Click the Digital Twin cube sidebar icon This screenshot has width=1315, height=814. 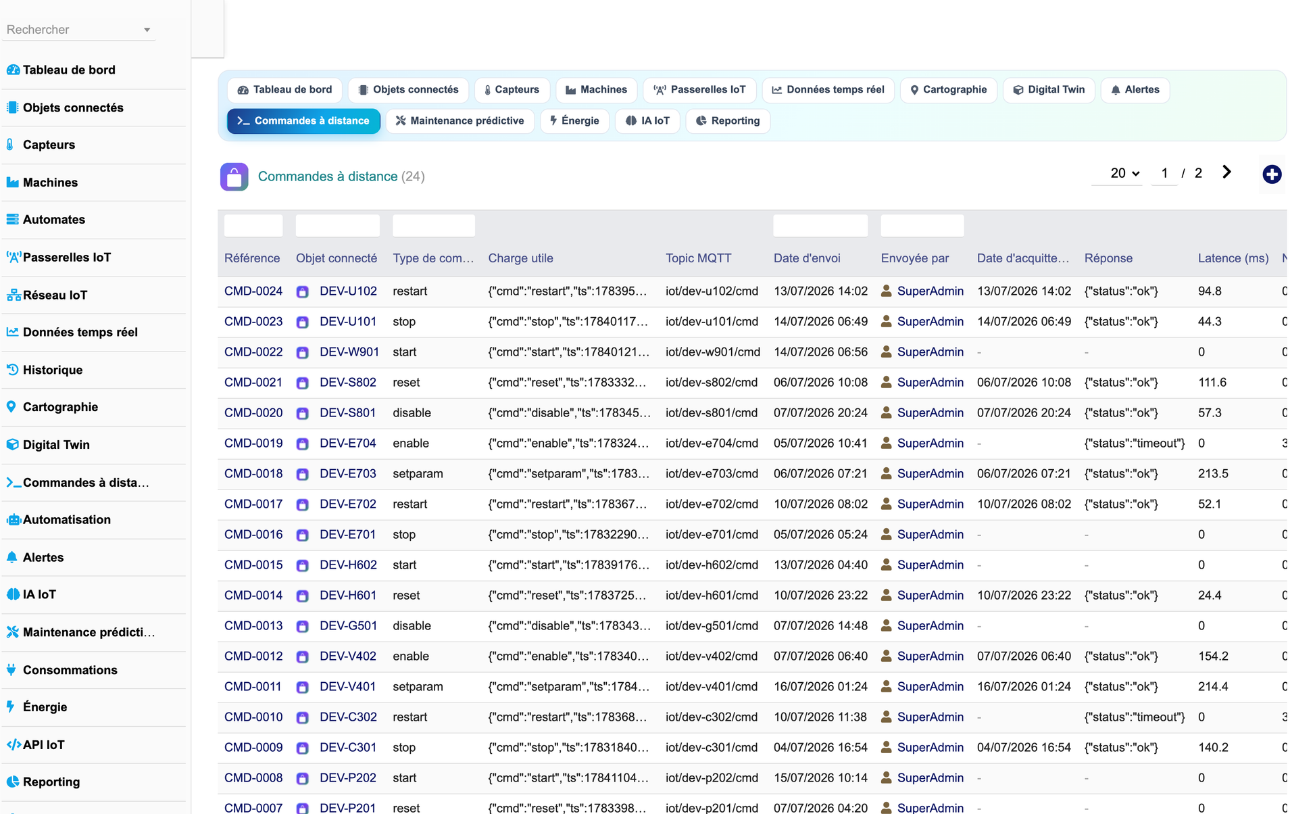tap(13, 445)
